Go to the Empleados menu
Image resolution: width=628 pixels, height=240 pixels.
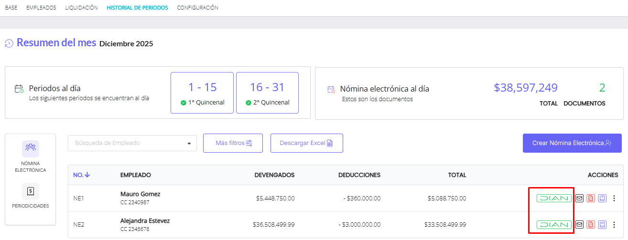pyautogui.click(x=41, y=8)
